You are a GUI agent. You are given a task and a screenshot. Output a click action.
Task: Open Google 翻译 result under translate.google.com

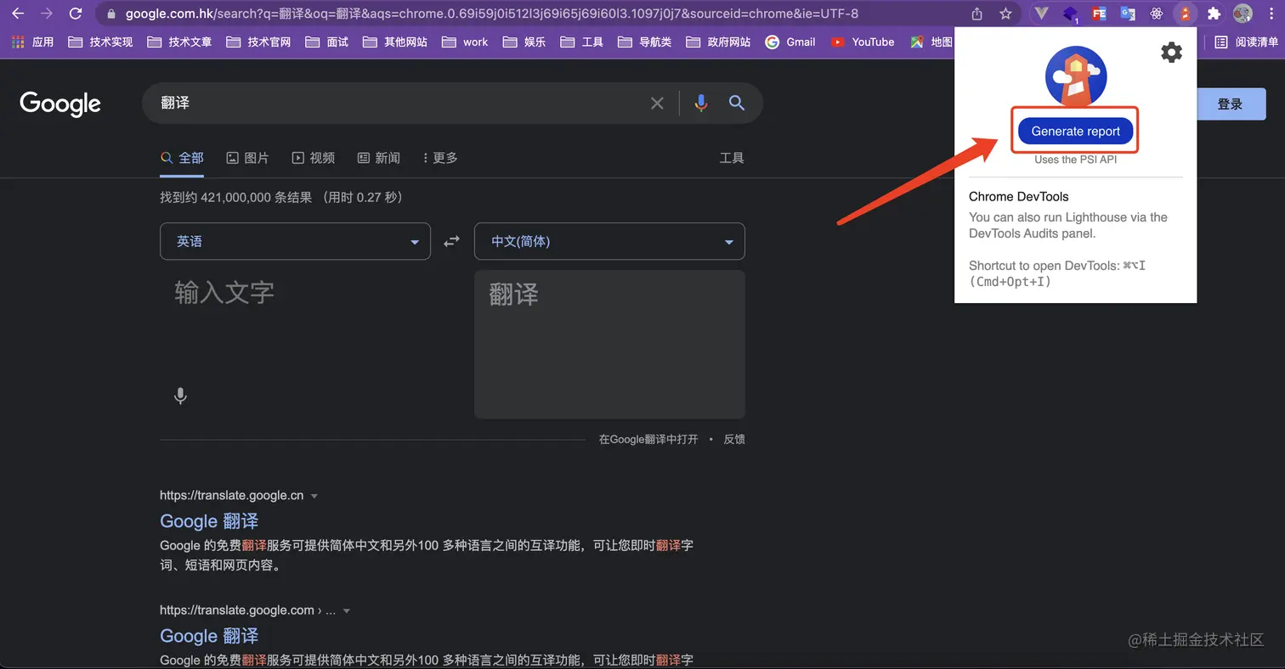209,636
